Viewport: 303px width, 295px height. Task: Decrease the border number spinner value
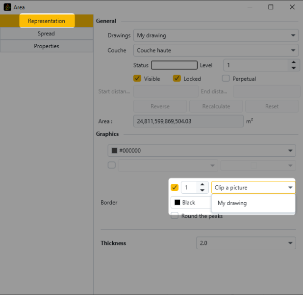202,190
